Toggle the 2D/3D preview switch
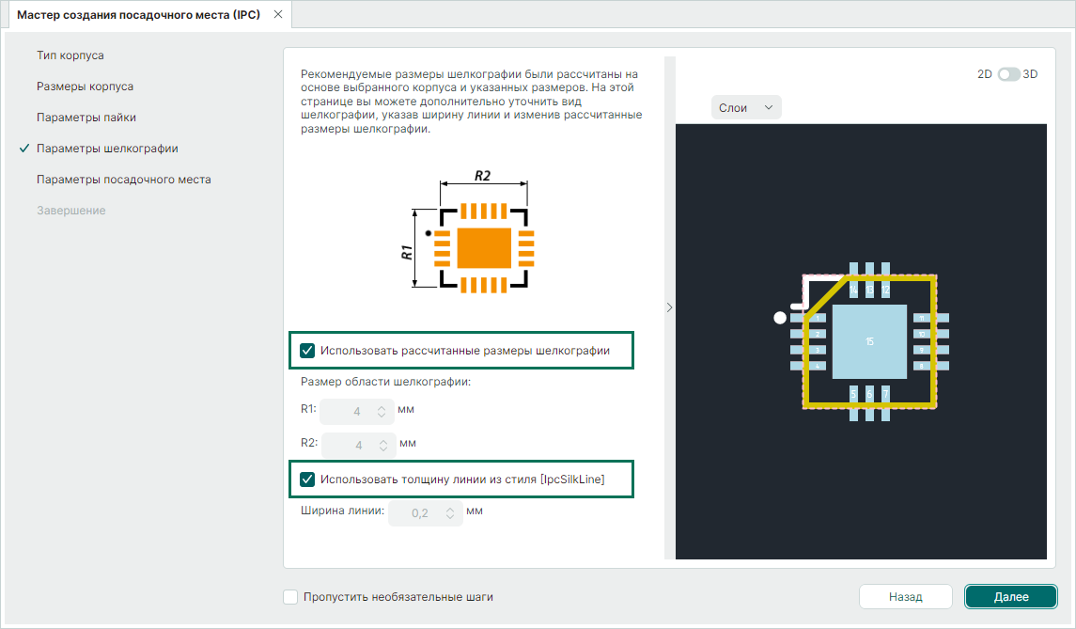Viewport: 1076px width, 629px height. (x=1008, y=74)
